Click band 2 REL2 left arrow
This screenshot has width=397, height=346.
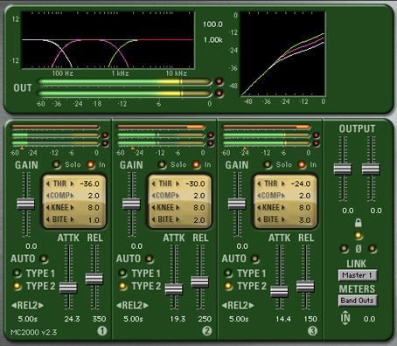[x=119, y=306]
